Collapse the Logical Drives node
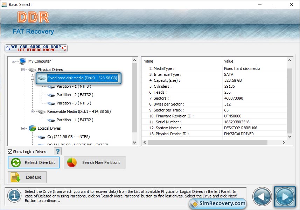The width and height of the screenshot is (300, 210). [23, 129]
